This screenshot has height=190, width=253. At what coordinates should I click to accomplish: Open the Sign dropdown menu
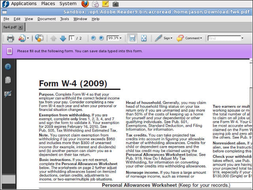click(x=168, y=38)
